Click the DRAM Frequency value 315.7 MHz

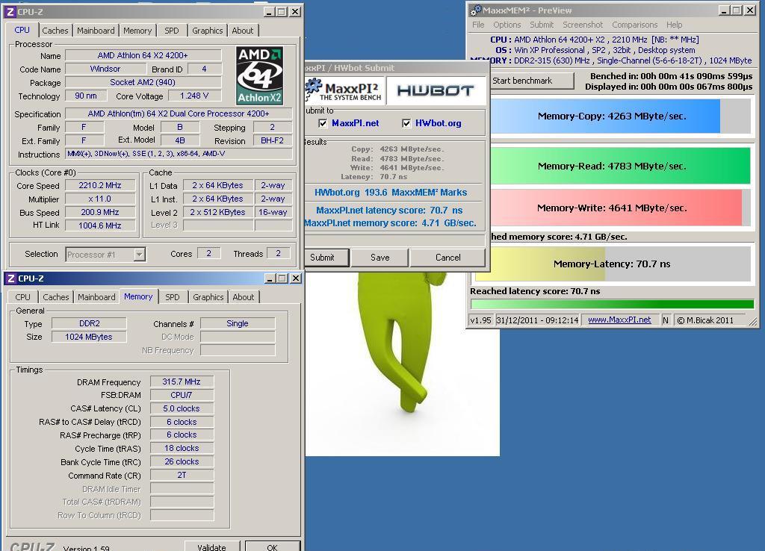182,382
